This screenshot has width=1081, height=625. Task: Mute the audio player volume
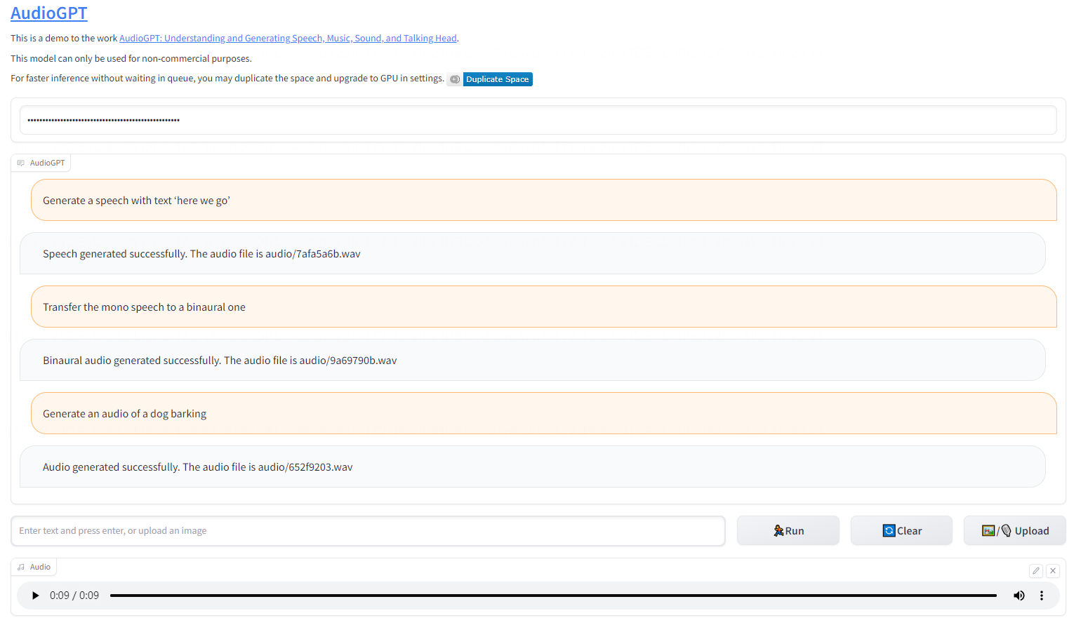coord(1019,596)
